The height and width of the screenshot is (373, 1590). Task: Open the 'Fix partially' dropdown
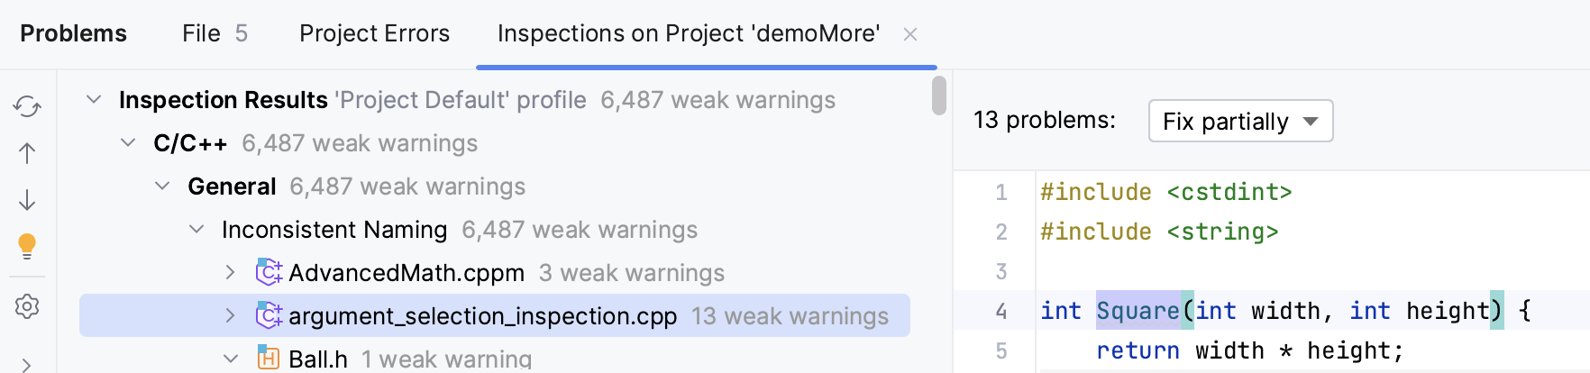1240,121
